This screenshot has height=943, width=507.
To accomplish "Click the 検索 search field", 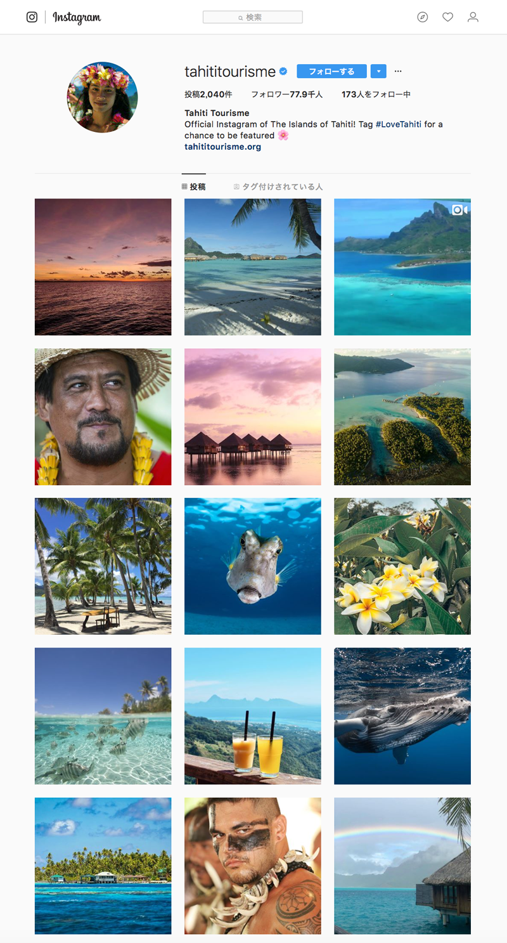I will click(x=253, y=17).
